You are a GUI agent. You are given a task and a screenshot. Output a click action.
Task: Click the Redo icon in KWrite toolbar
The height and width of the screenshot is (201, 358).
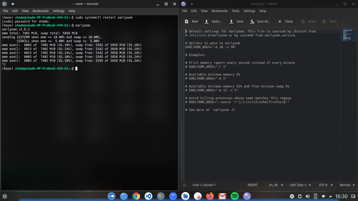329,21
